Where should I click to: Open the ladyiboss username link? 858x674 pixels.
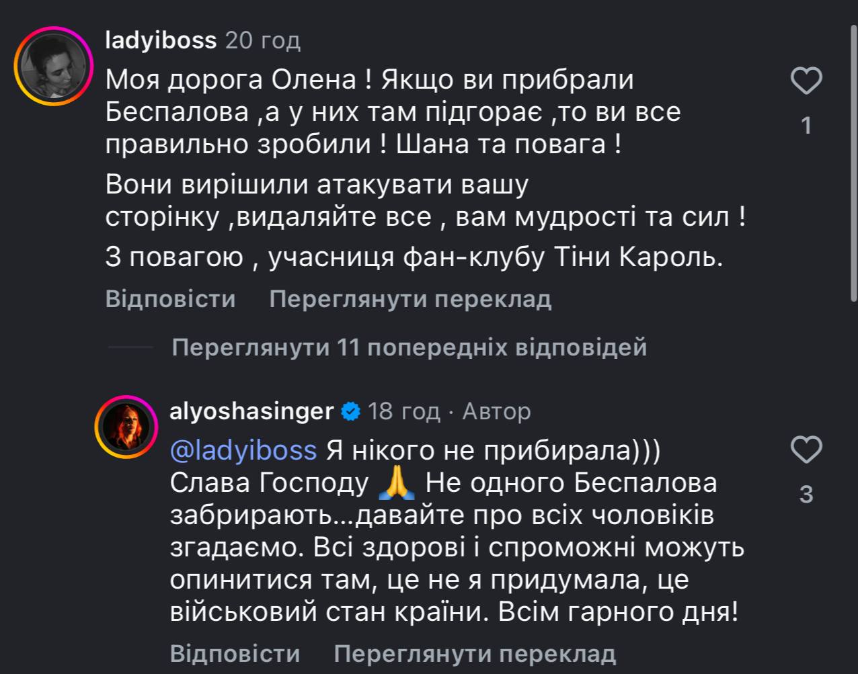pyautogui.click(x=161, y=40)
